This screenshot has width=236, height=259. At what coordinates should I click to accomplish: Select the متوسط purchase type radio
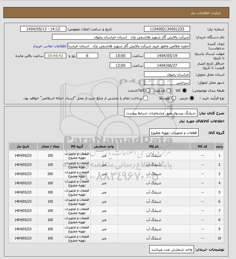click(x=174, y=98)
